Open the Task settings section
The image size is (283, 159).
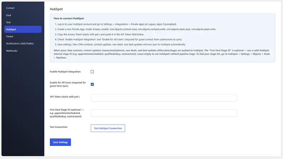tap(8, 22)
